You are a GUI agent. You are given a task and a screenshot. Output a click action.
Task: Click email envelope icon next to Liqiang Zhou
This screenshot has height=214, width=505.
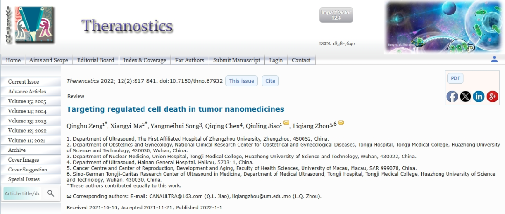[x=341, y=122]
